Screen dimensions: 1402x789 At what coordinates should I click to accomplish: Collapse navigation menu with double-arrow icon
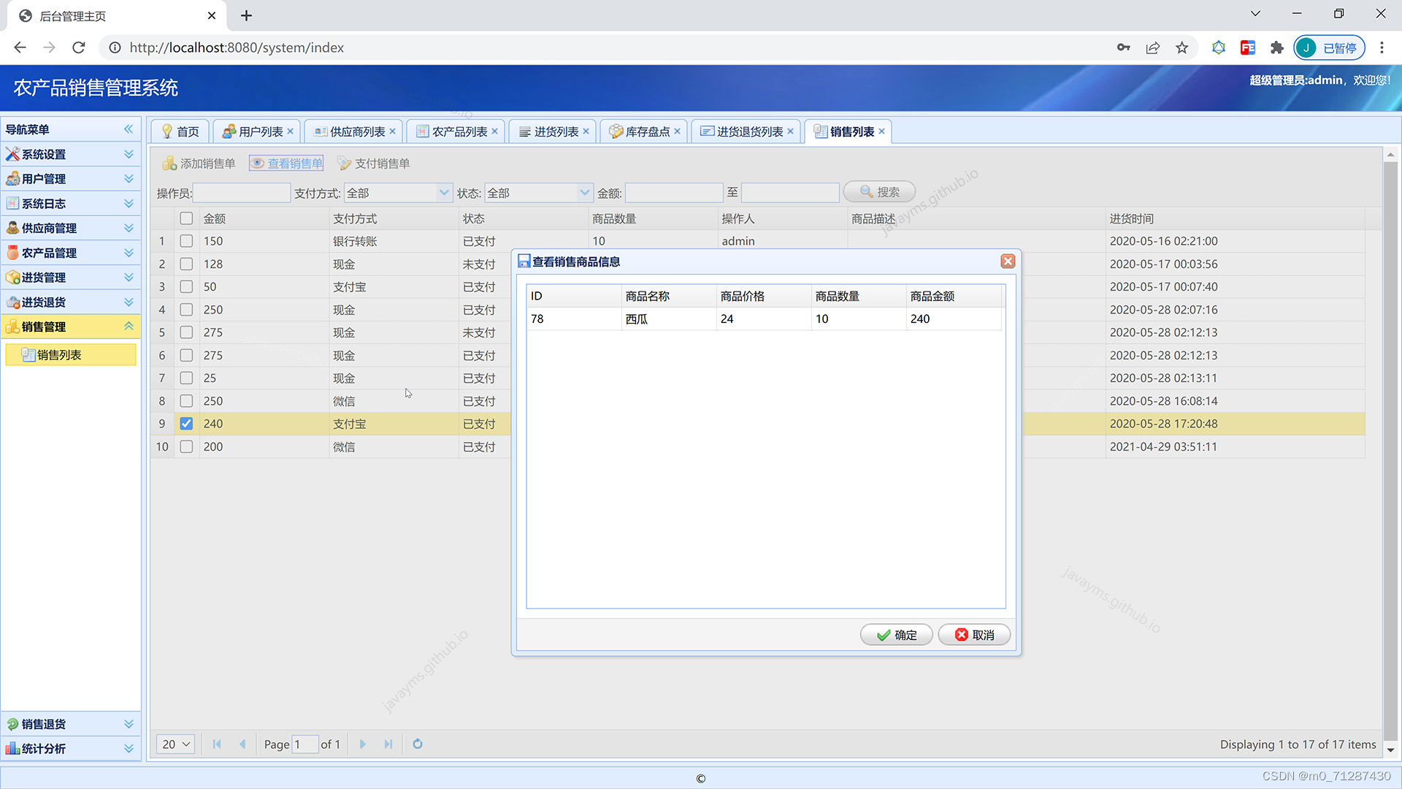pyautogui.click(x=129, y=129)
